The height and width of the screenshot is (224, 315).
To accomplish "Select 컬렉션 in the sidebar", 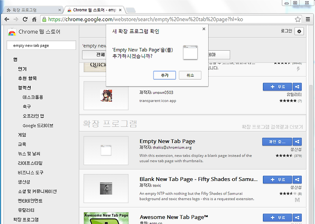I will (24, 88).
